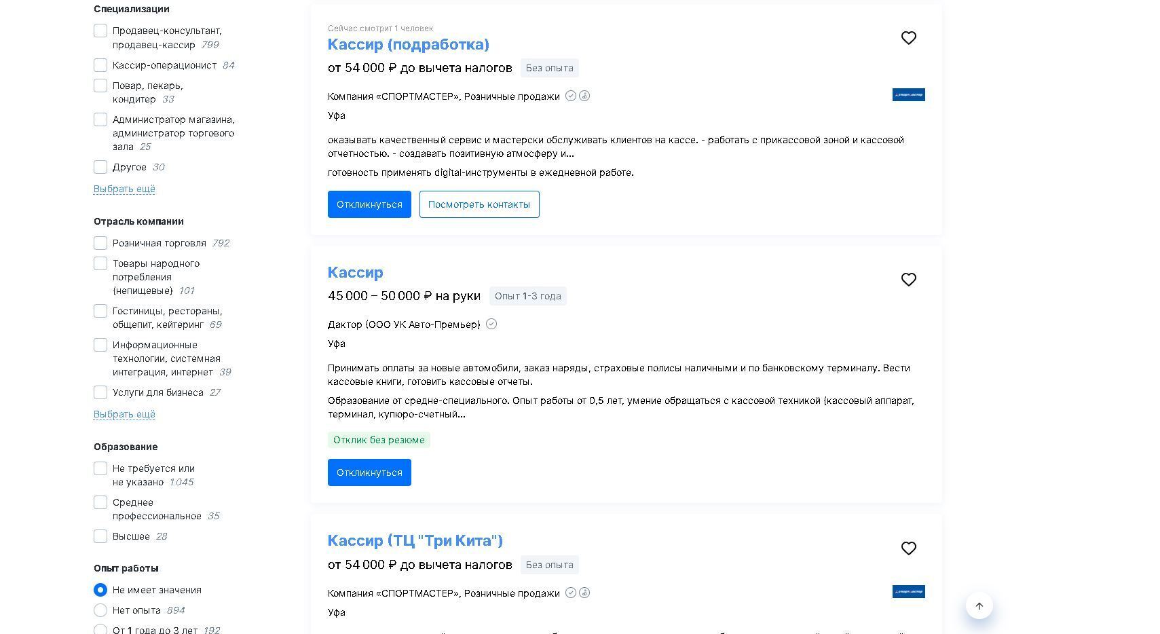Check Товары народного потребления (непищевые)
This screenshot has height=634, width=1160.
[100, 263]
